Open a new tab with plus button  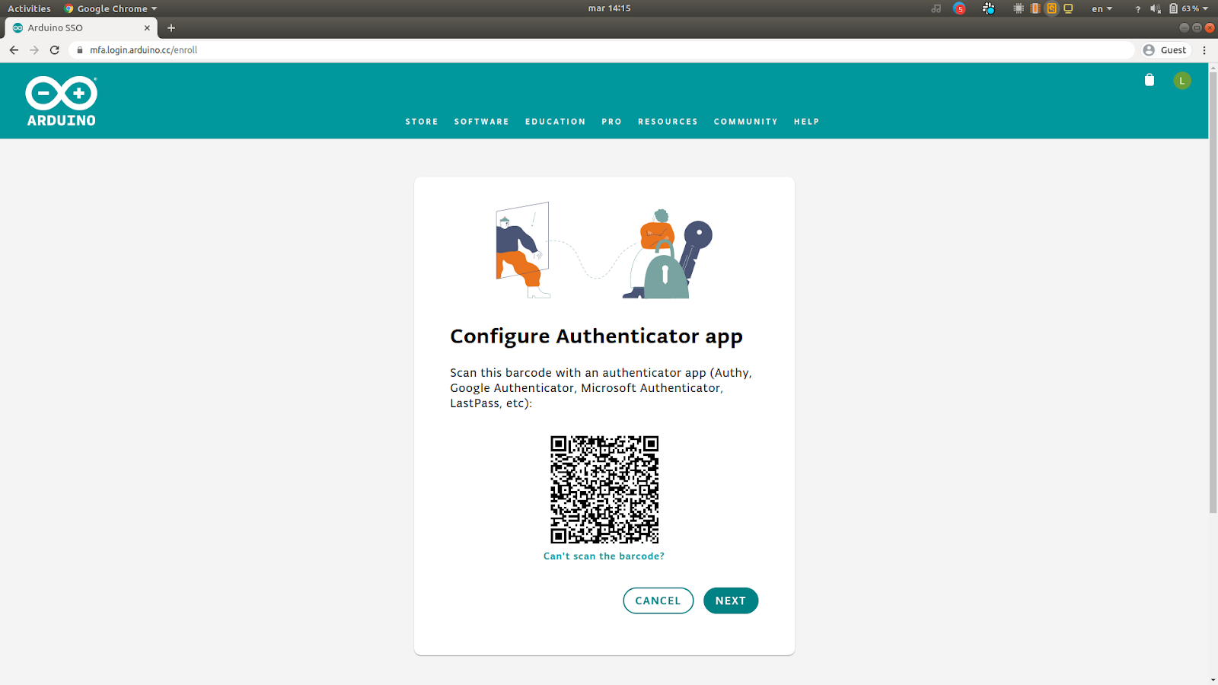(171, 28)
